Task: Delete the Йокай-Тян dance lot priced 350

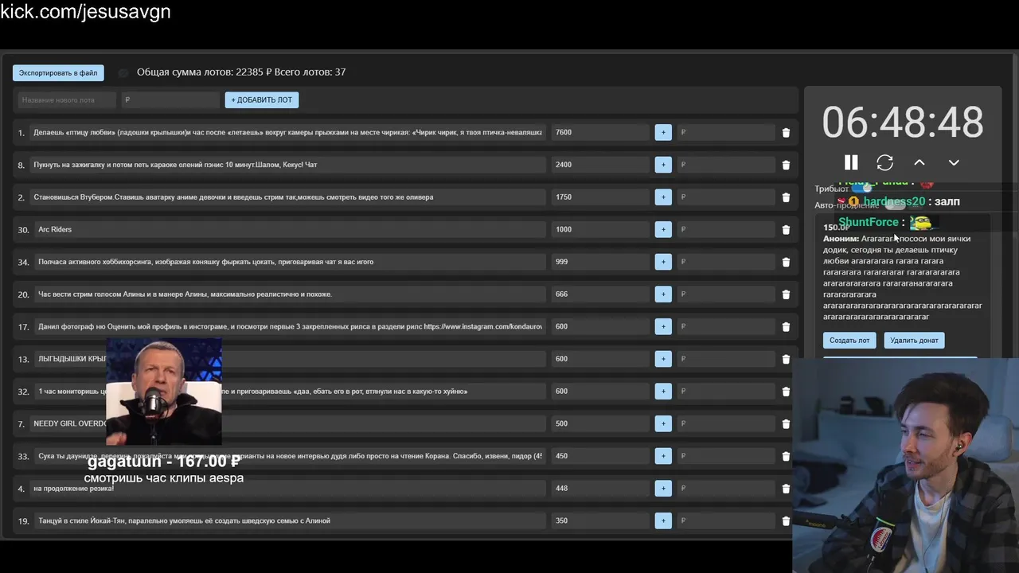Action: point(786,521)
